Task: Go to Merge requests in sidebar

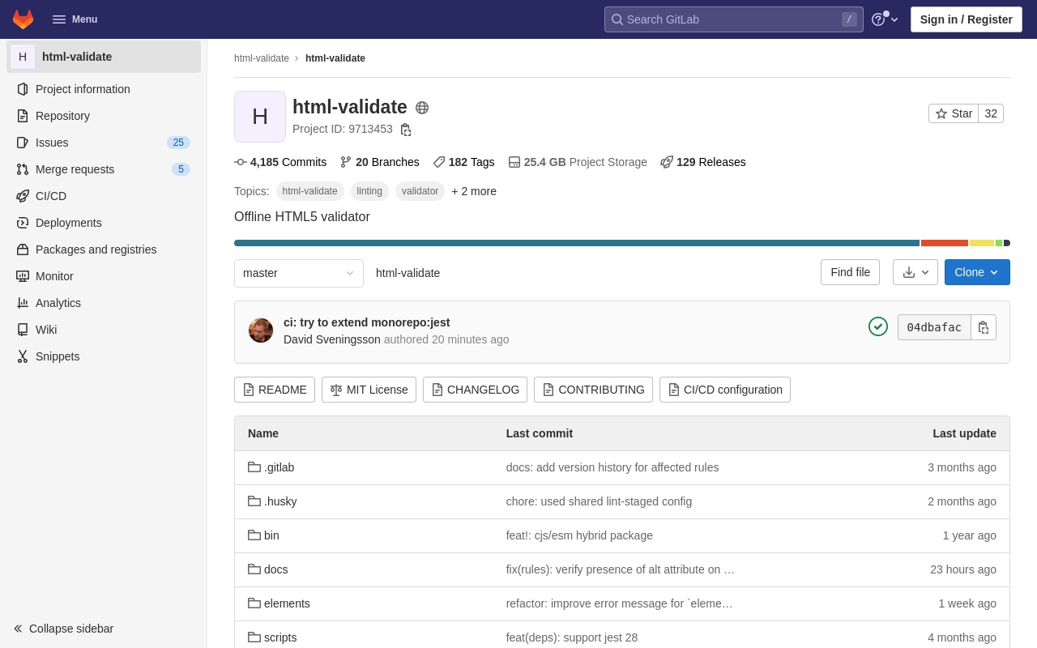Action: pyautogui.click(x=75, y=169)
